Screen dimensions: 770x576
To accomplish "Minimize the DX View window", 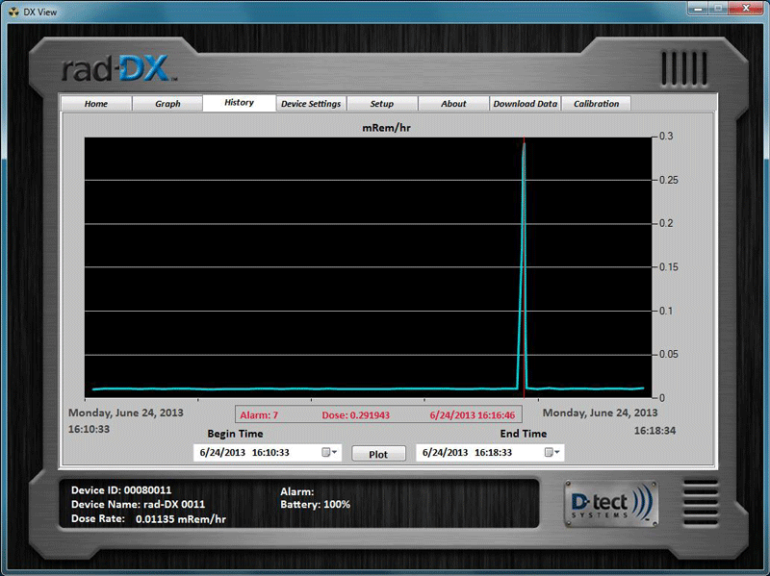I will [x=698, y=9].
